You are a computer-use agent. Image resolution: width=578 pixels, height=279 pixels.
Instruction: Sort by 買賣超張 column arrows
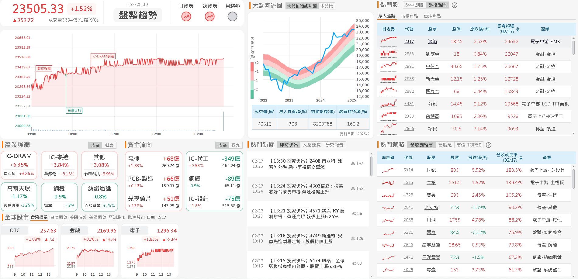point(517,29)
